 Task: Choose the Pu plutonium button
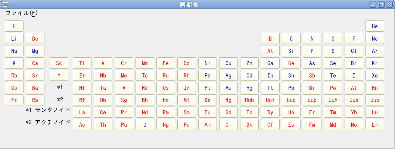point(187,125)
